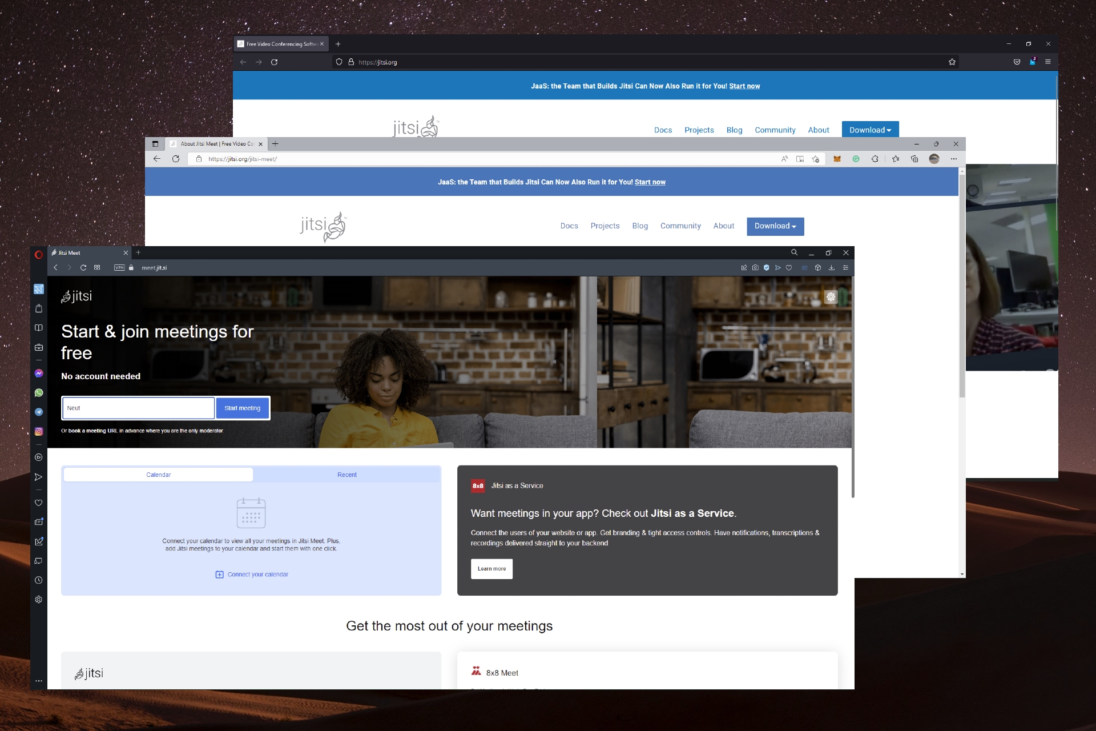1096x731 pixels.
Task: Click Learn more about Jitsi as a Service
Action: [491, 569]
